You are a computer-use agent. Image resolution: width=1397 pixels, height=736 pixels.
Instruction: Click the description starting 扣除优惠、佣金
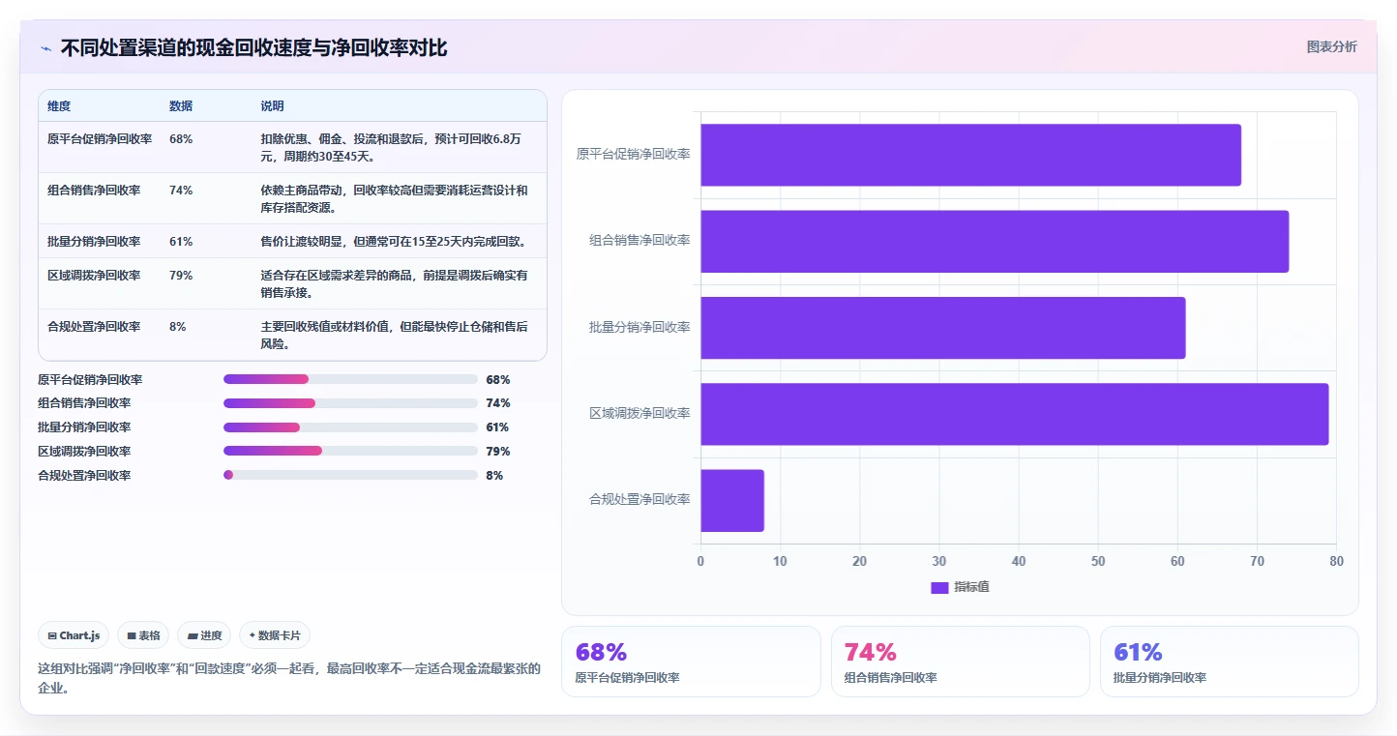point(391,148)
